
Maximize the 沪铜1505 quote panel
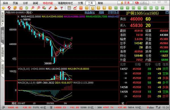click(167, 12)
